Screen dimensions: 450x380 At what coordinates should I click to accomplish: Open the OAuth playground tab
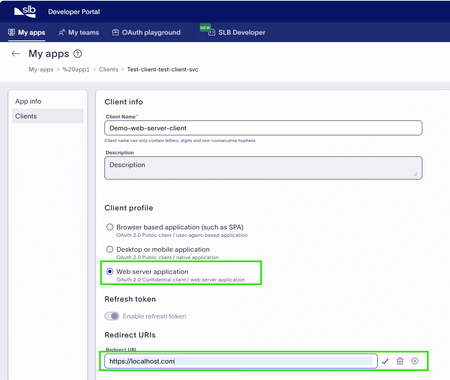[x=147, y=33]
